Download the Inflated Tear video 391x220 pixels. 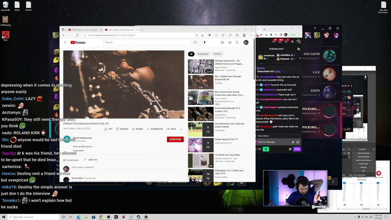(x=155, y=129)
